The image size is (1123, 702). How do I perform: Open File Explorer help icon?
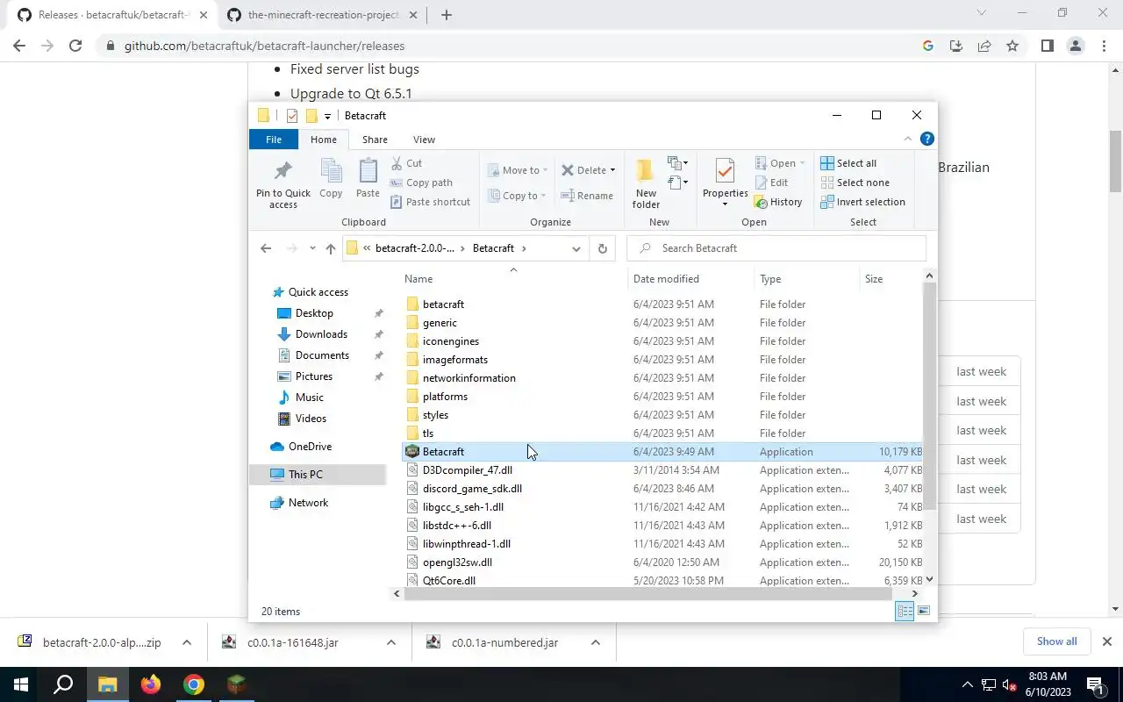click(926, 139)
